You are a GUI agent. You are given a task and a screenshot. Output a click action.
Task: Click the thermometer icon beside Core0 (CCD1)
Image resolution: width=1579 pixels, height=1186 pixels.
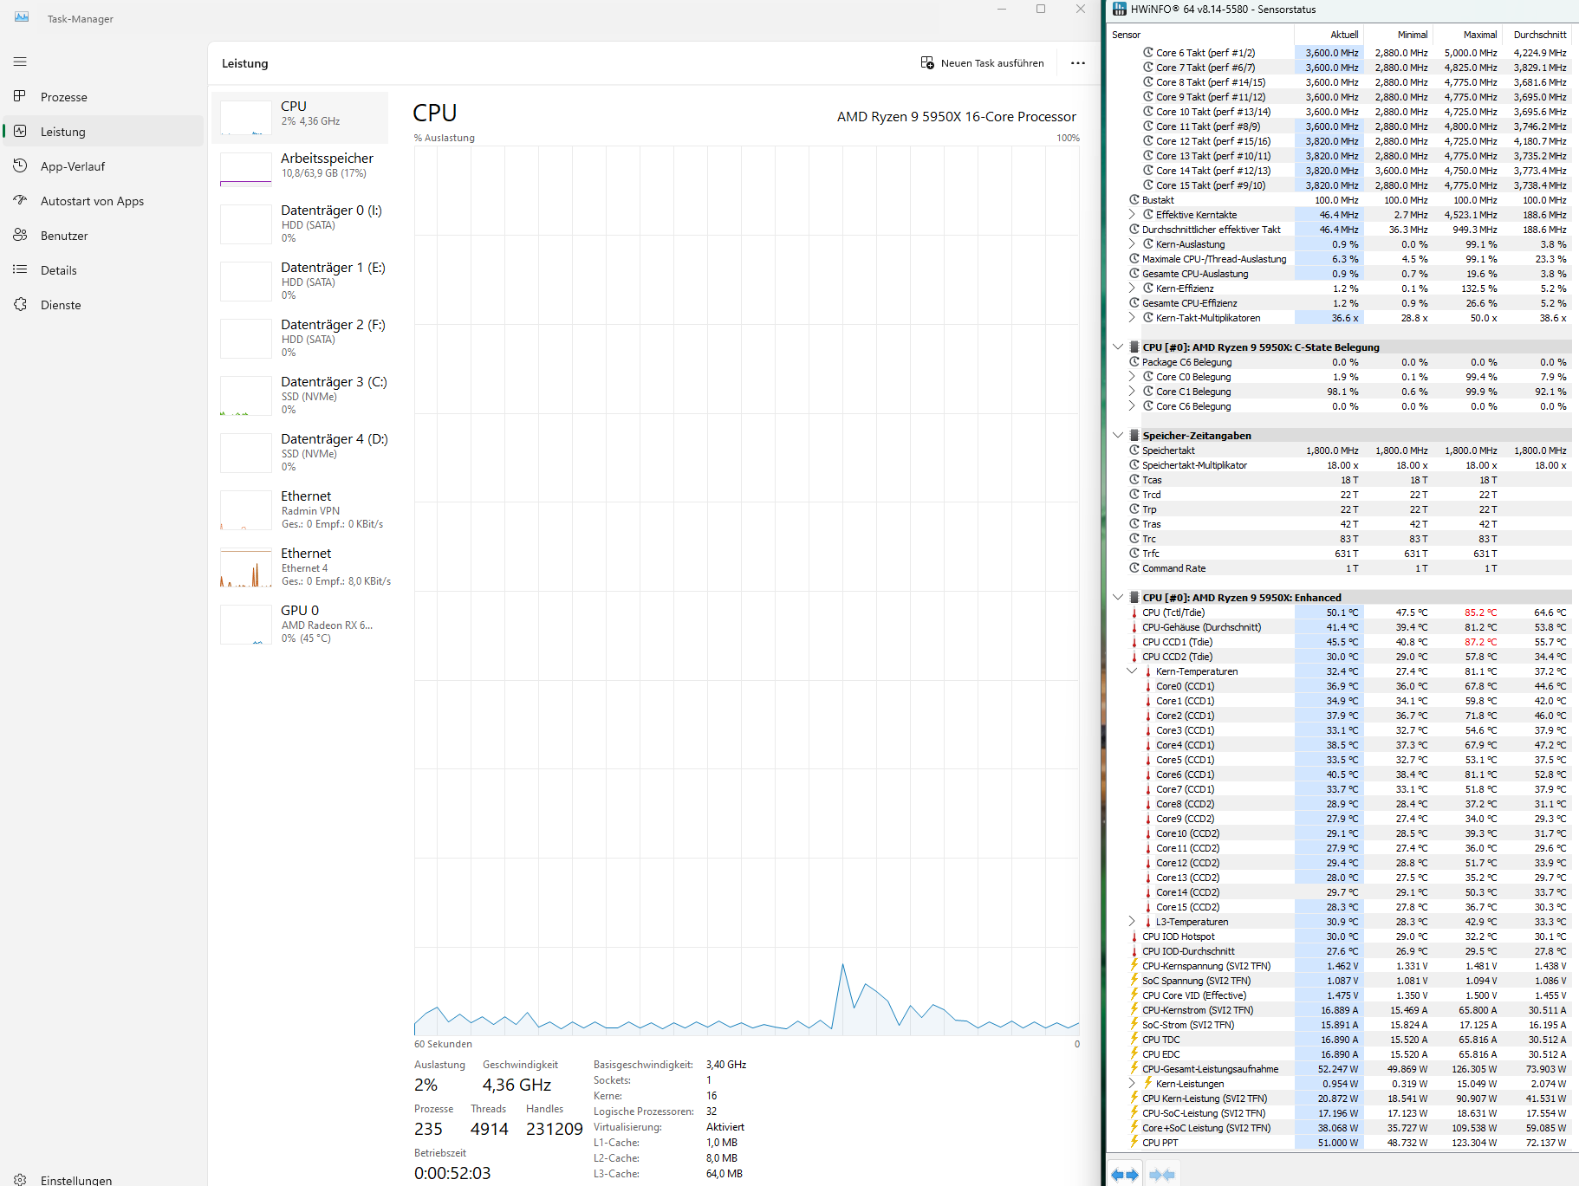(1147, 686)
